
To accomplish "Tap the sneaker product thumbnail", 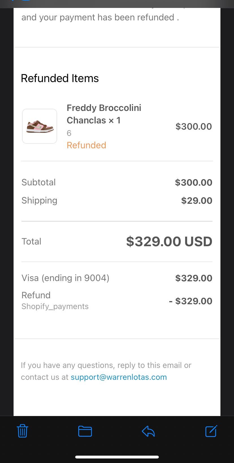I will coord(40,126).
